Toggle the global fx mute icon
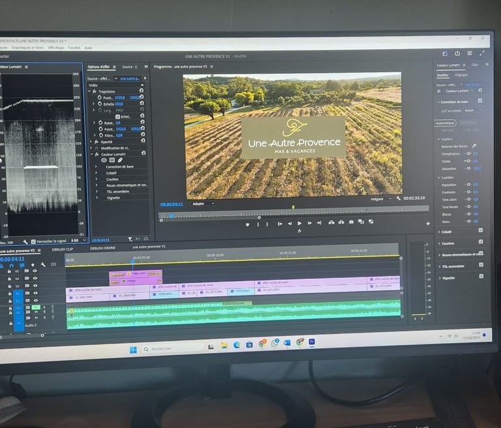This screenshot has width=501, height=428. (x=299, y=231)
